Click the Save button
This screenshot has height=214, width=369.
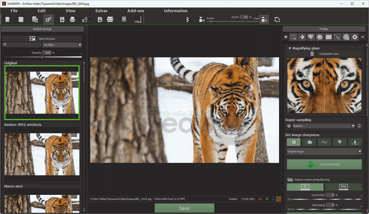click(x=184, y=208)
